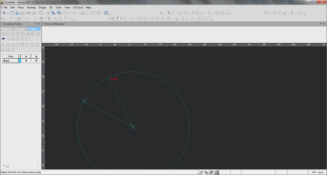Click the rotate piece icon
This screenshot has width=327, height=175.
point(152,19)
